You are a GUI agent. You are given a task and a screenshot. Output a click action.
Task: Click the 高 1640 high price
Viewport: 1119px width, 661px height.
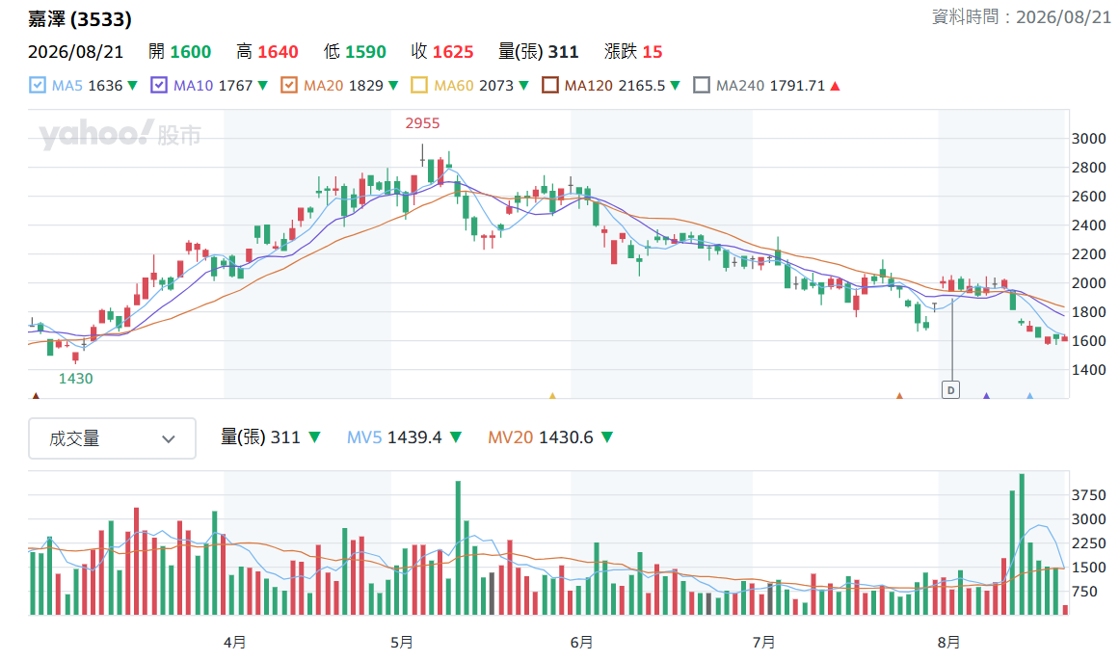[x=267, y=52]
